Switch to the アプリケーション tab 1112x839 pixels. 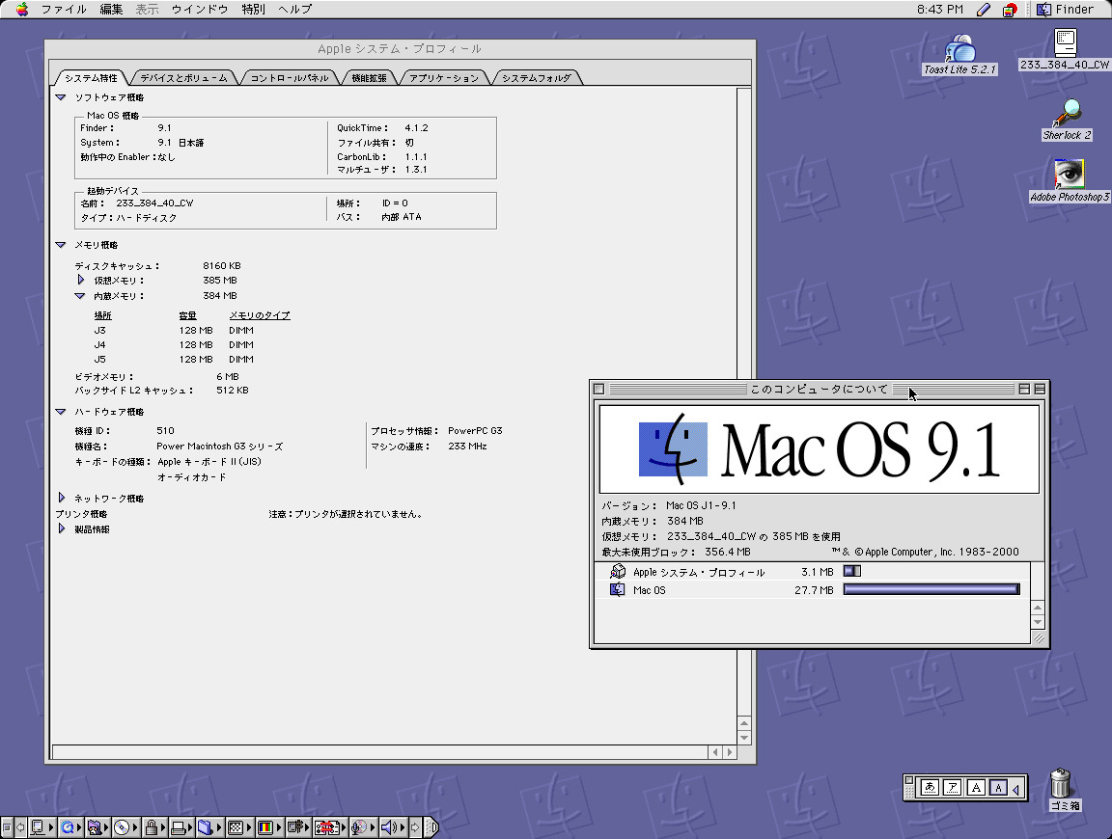(444, 78)
